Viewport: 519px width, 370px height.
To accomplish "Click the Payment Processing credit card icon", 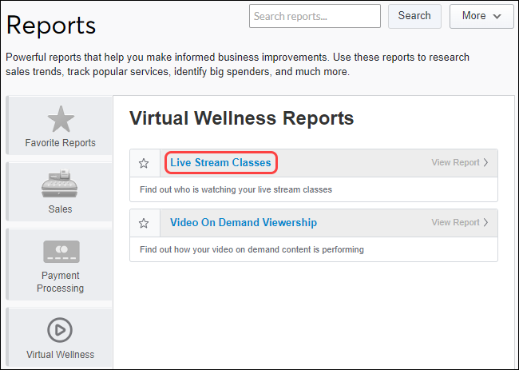I will [60, 252].
